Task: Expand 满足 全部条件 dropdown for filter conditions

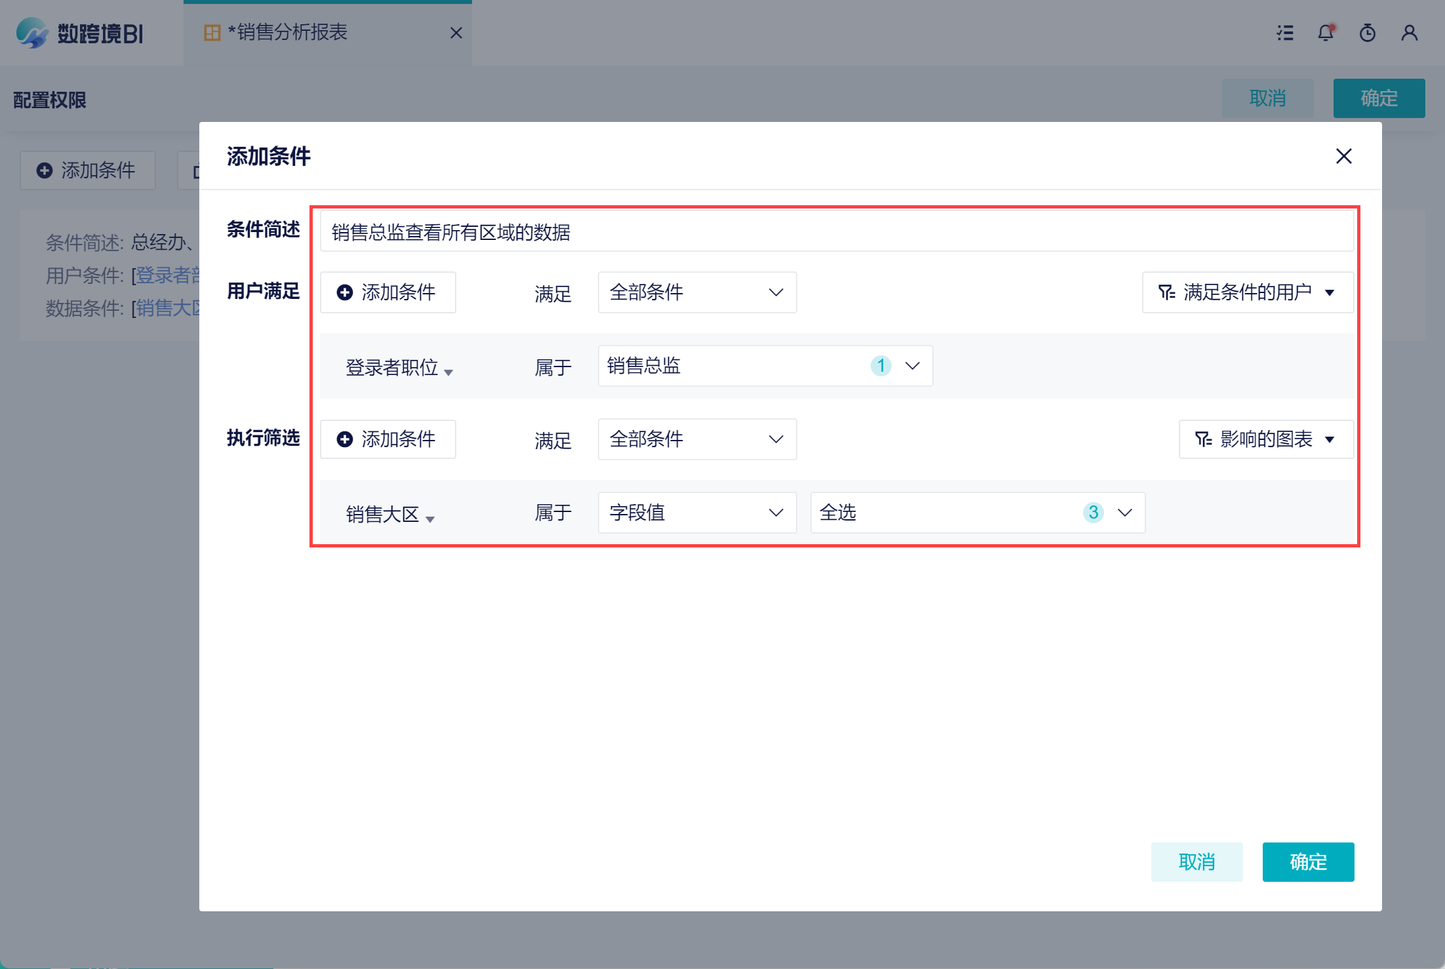Action: click(x=697, y=439)
